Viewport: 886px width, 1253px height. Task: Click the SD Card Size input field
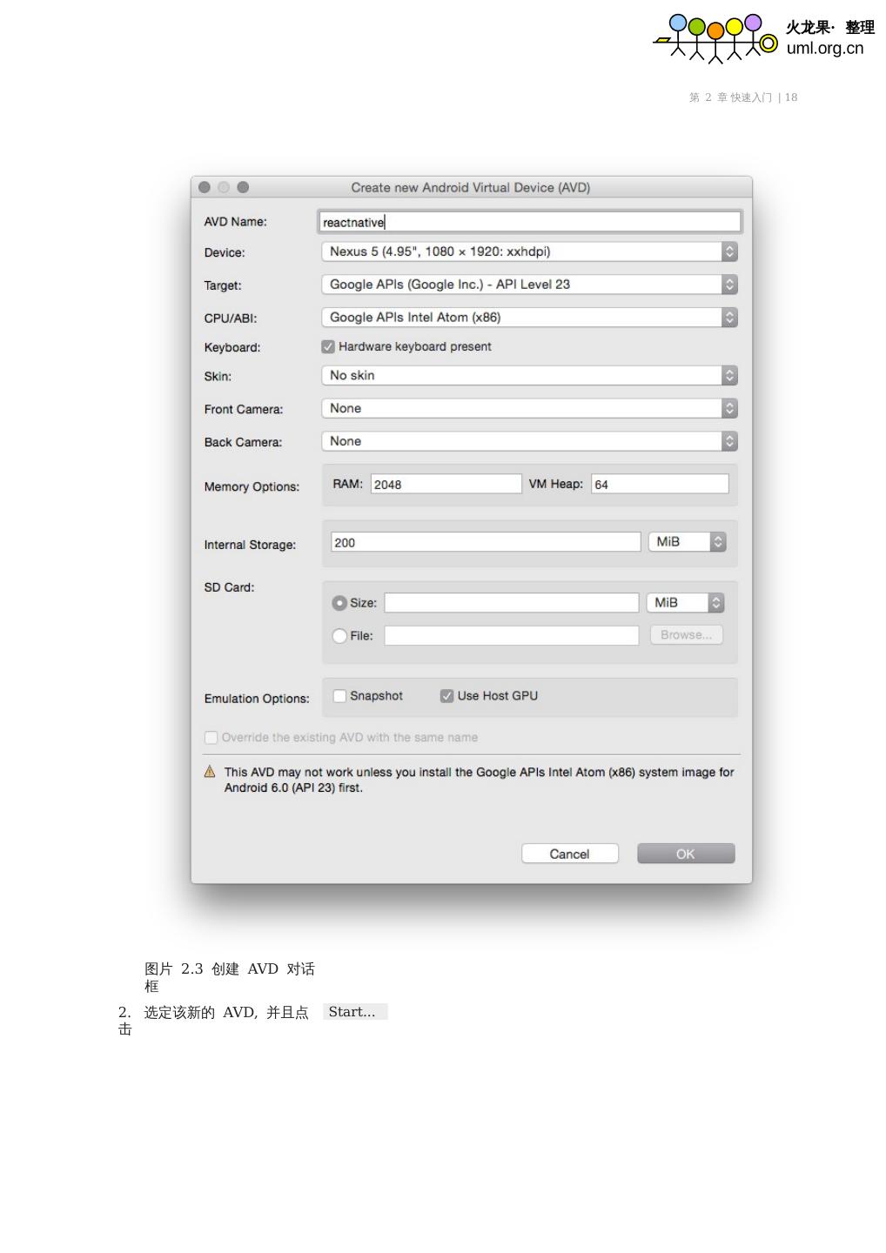(512, 602)
